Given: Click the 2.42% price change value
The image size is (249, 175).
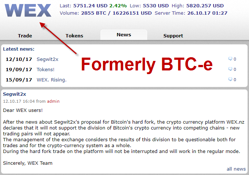Looking at the screenshot, I should click(x=118, y=6).
